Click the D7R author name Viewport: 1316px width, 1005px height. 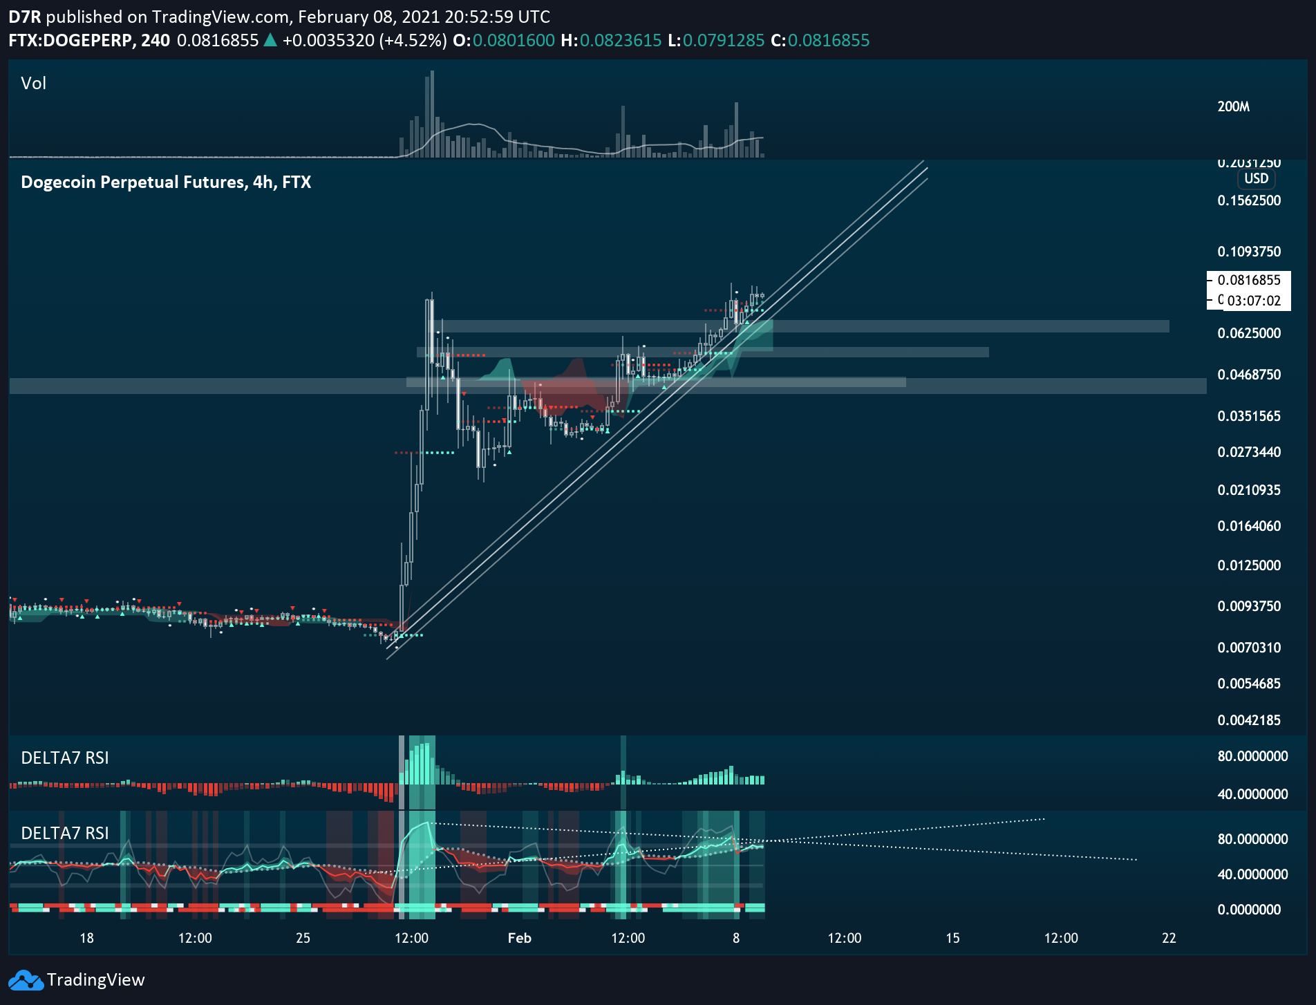coord(24,17)
